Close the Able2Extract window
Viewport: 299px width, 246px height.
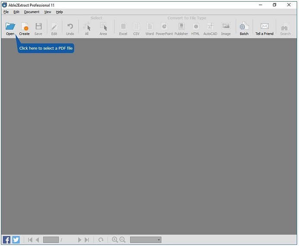pos(289,5)
